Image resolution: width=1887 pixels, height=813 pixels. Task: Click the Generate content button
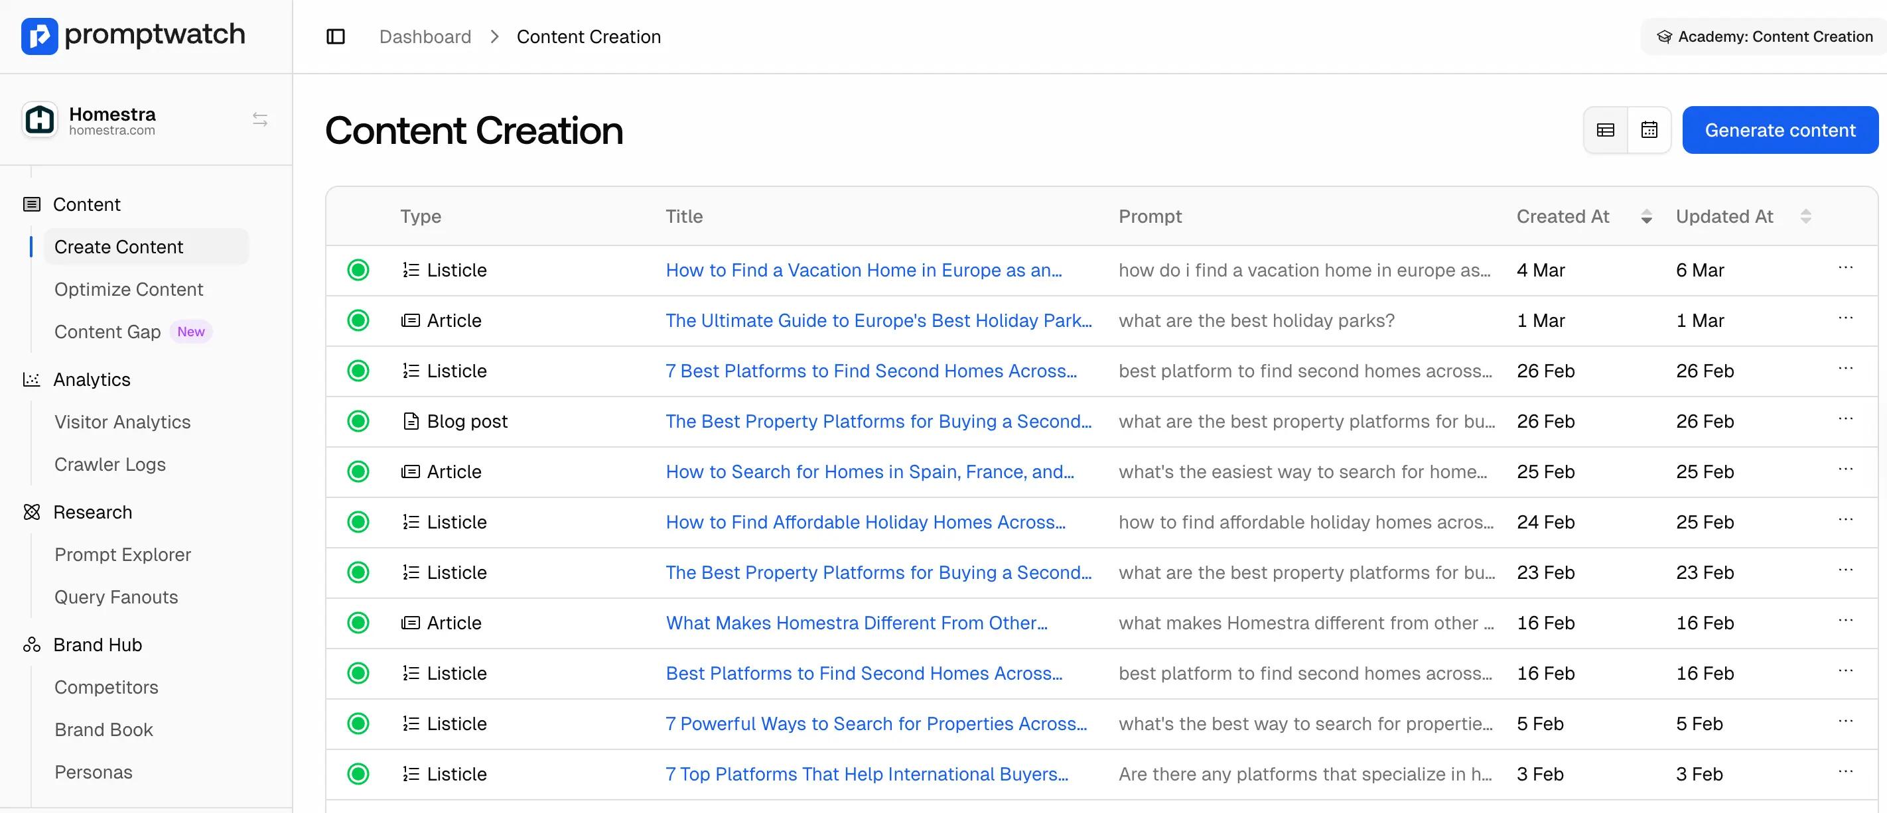click(x=1780, y=131)
